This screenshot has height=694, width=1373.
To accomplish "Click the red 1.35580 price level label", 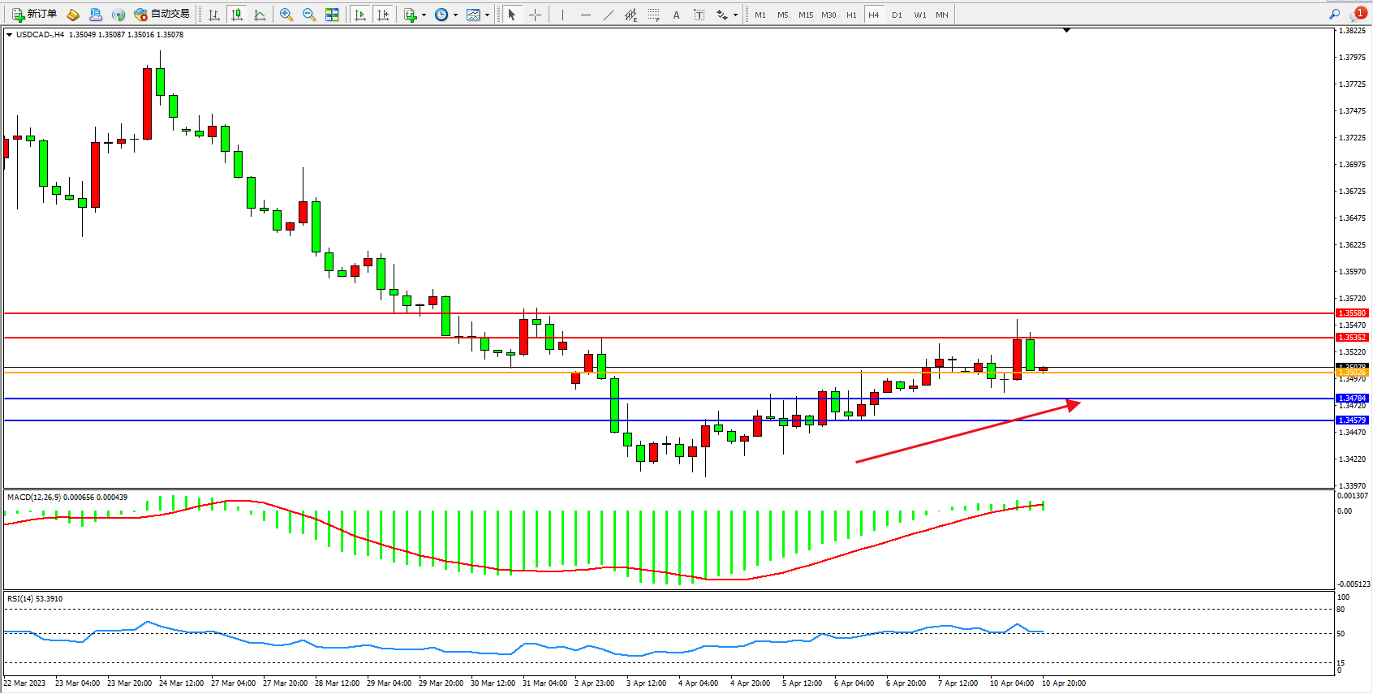I will (1352, 313).
